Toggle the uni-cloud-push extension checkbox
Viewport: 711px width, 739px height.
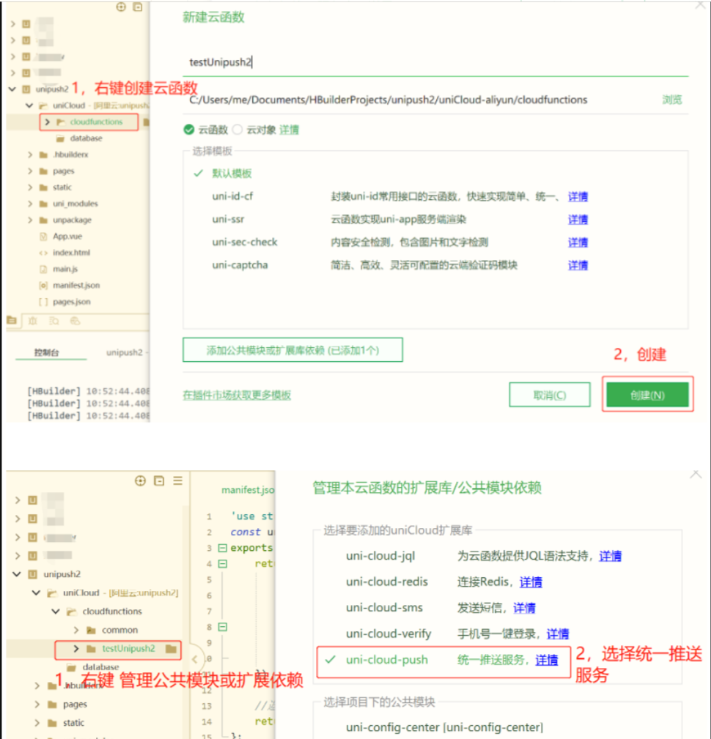click(x=331, y=660)
